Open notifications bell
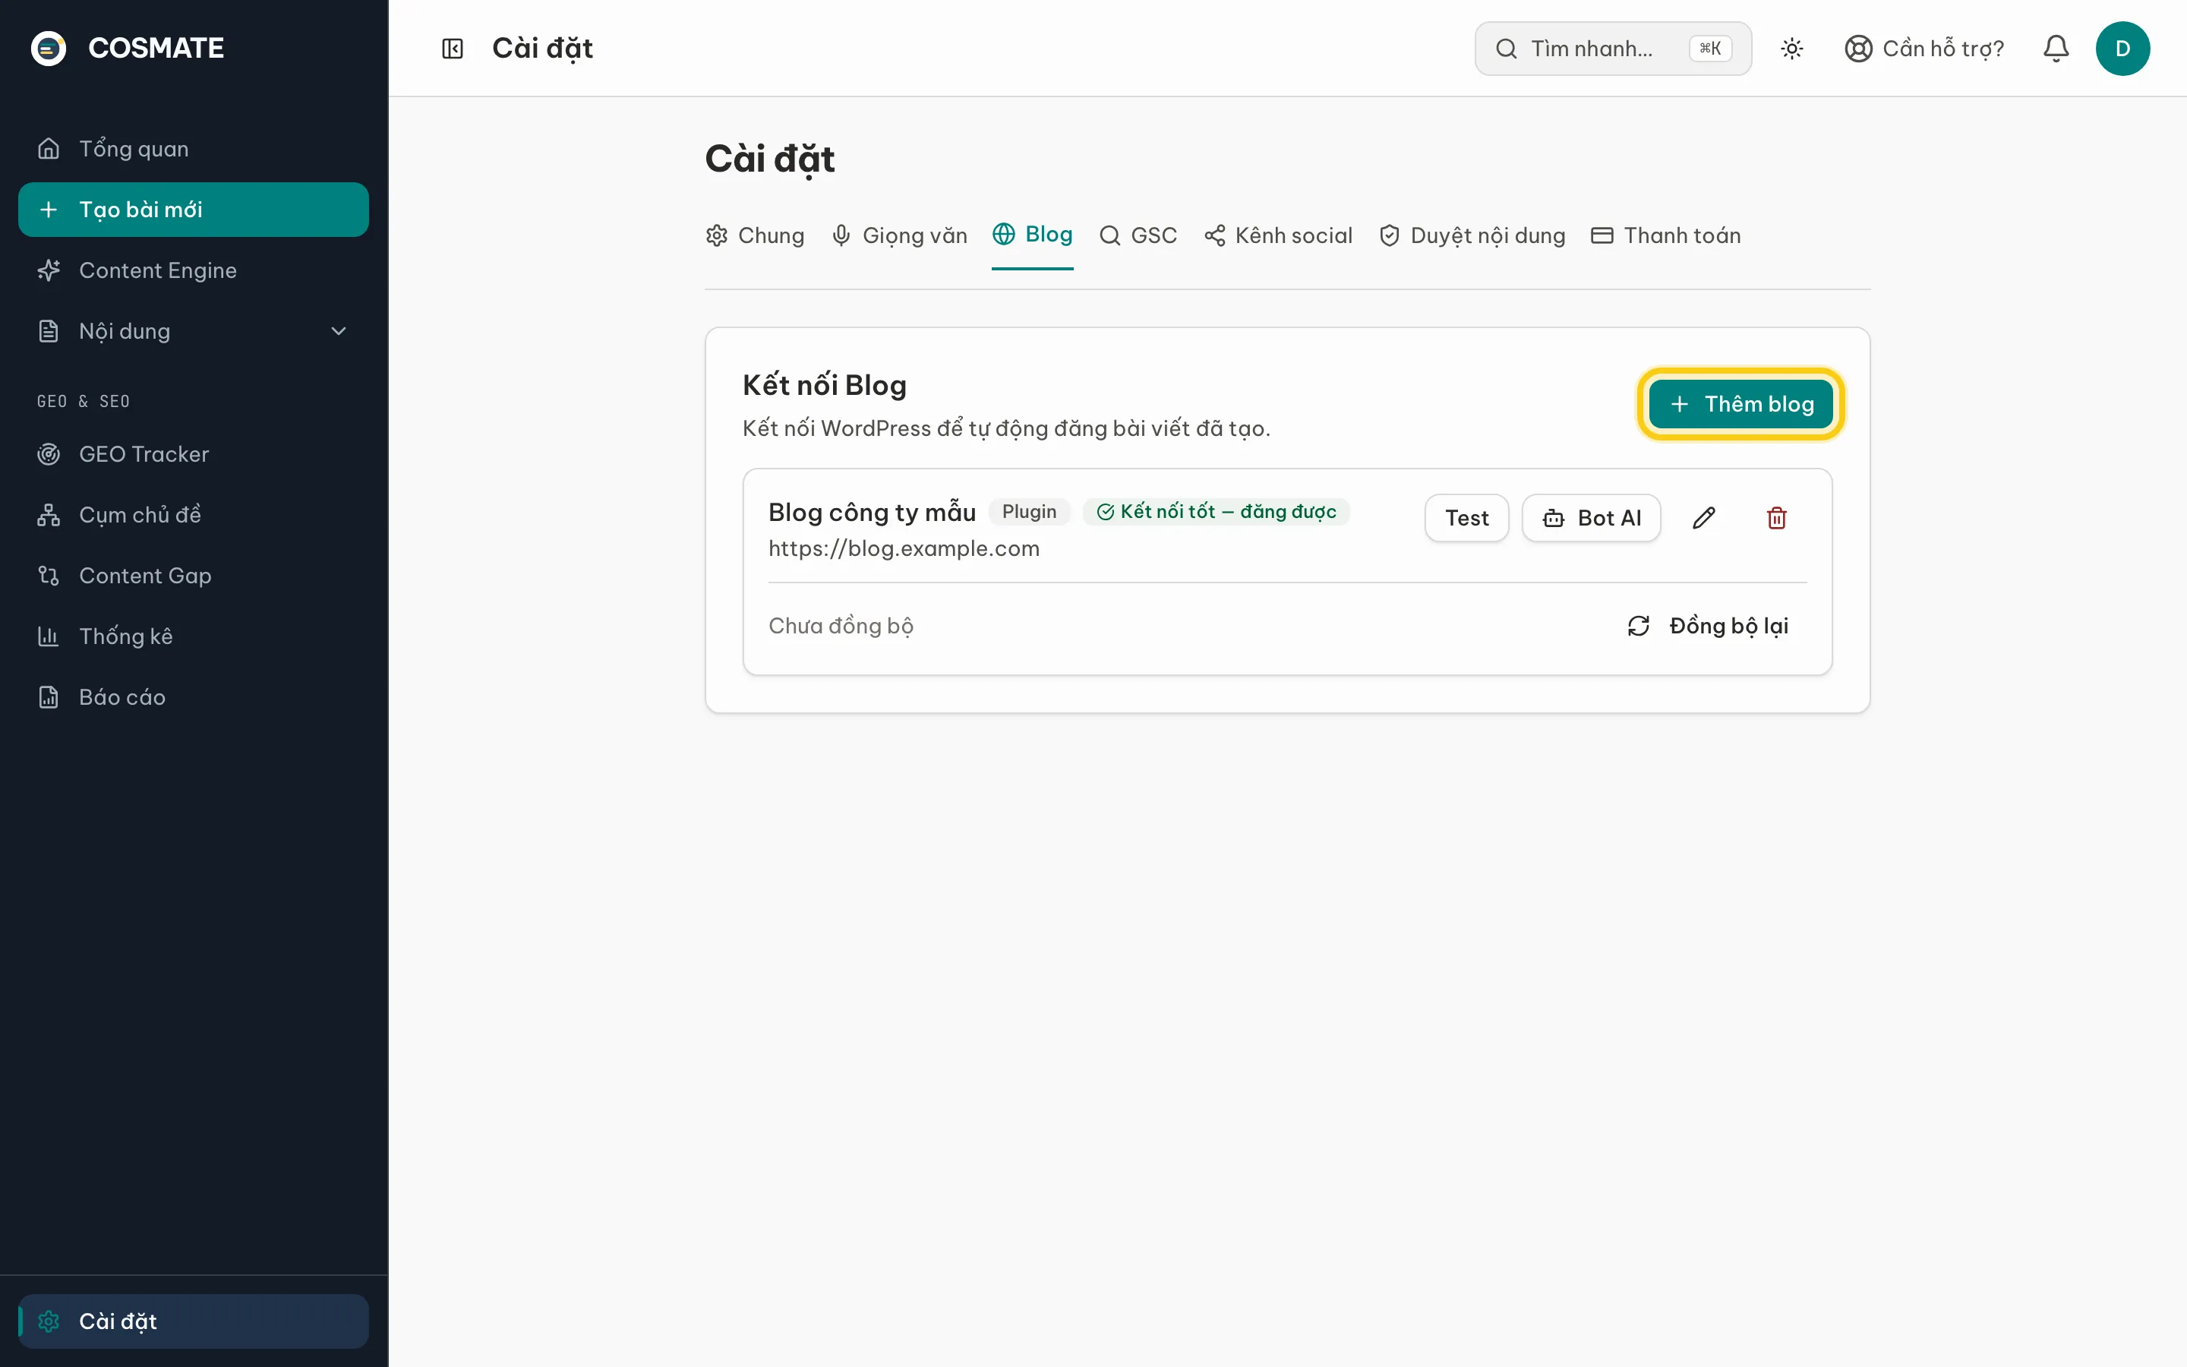2187x1367 pixels. tap(2055, 49)
